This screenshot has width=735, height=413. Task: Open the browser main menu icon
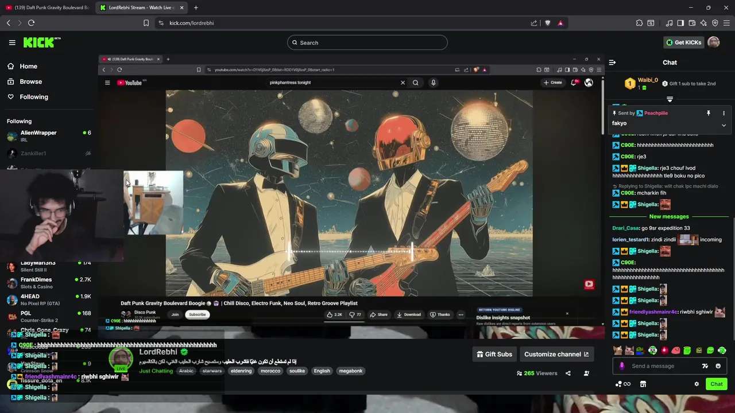point(727,23)
